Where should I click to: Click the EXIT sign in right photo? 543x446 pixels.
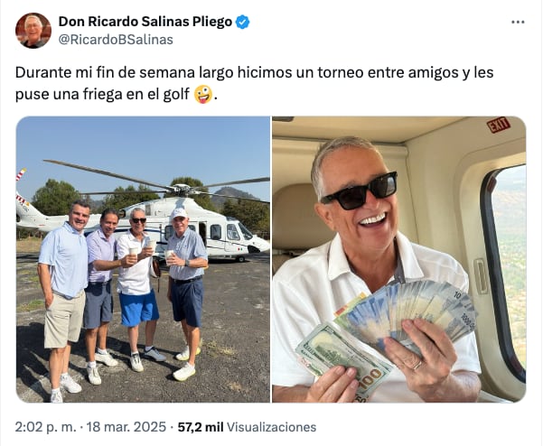[499, 125]
